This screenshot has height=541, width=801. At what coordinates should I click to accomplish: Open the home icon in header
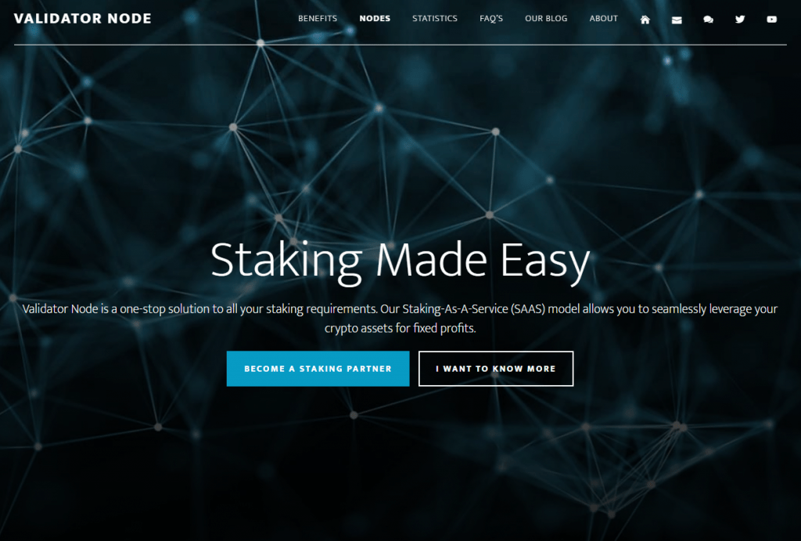[x=645, y=20]
